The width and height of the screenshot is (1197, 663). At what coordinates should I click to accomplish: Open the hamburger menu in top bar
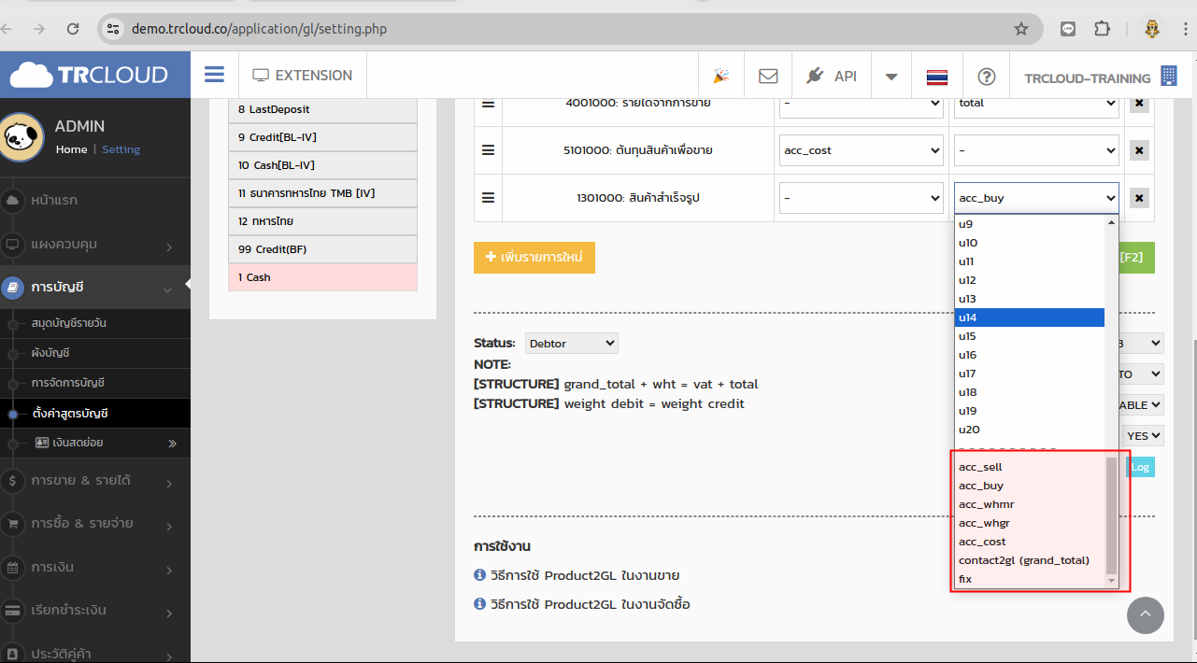214,75
